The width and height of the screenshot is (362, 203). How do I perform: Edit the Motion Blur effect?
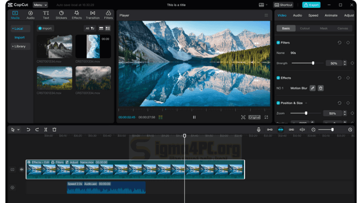point(313,88)
